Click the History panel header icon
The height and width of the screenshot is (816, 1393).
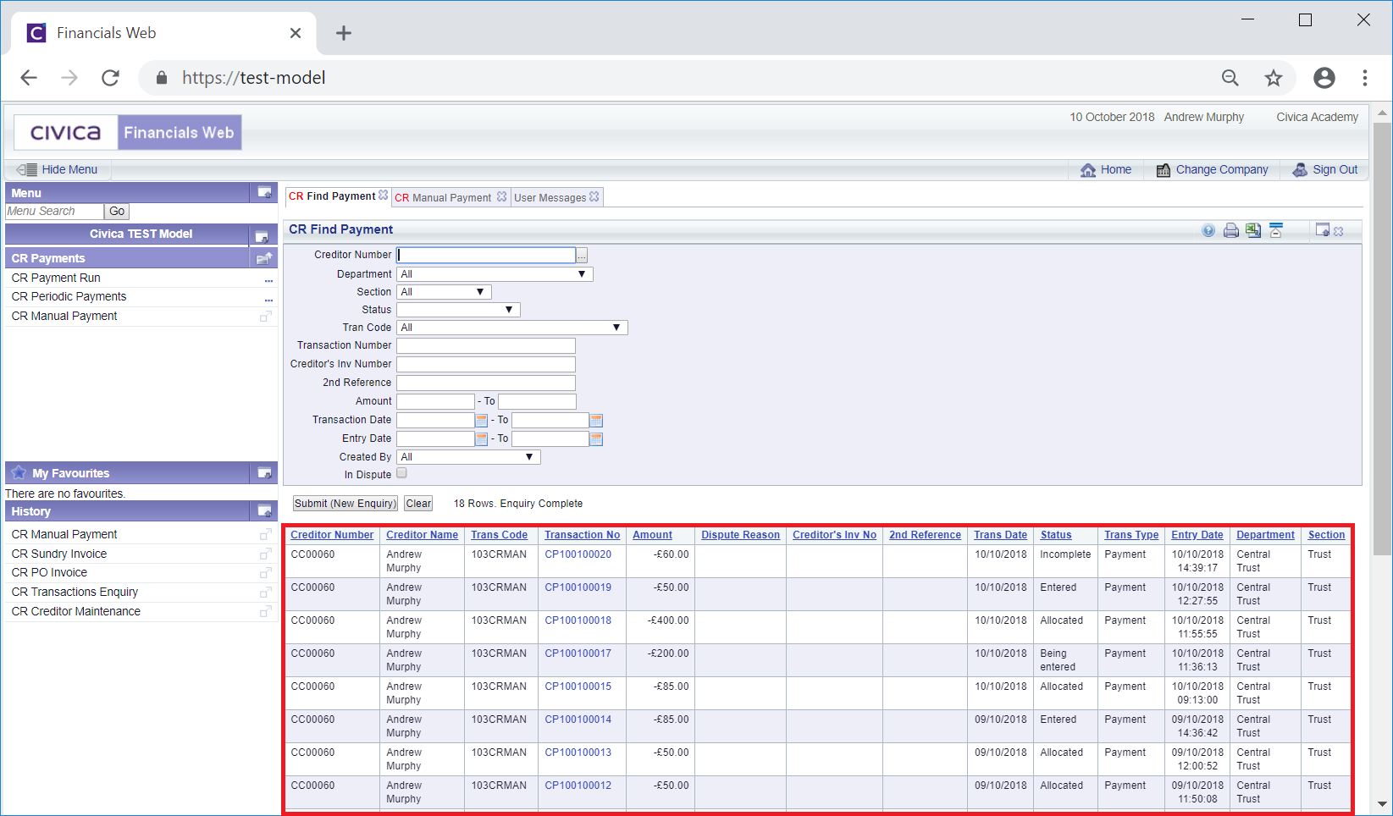click(x=264, y=511)
